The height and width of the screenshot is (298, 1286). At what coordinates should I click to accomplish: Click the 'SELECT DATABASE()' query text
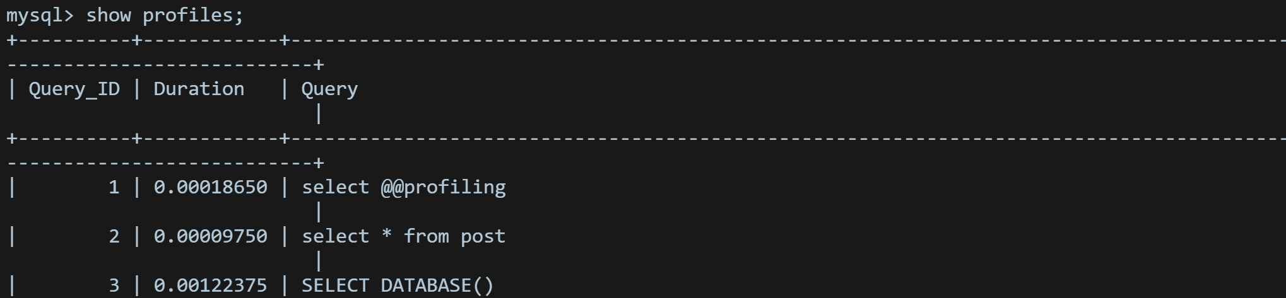click(398, 285)
